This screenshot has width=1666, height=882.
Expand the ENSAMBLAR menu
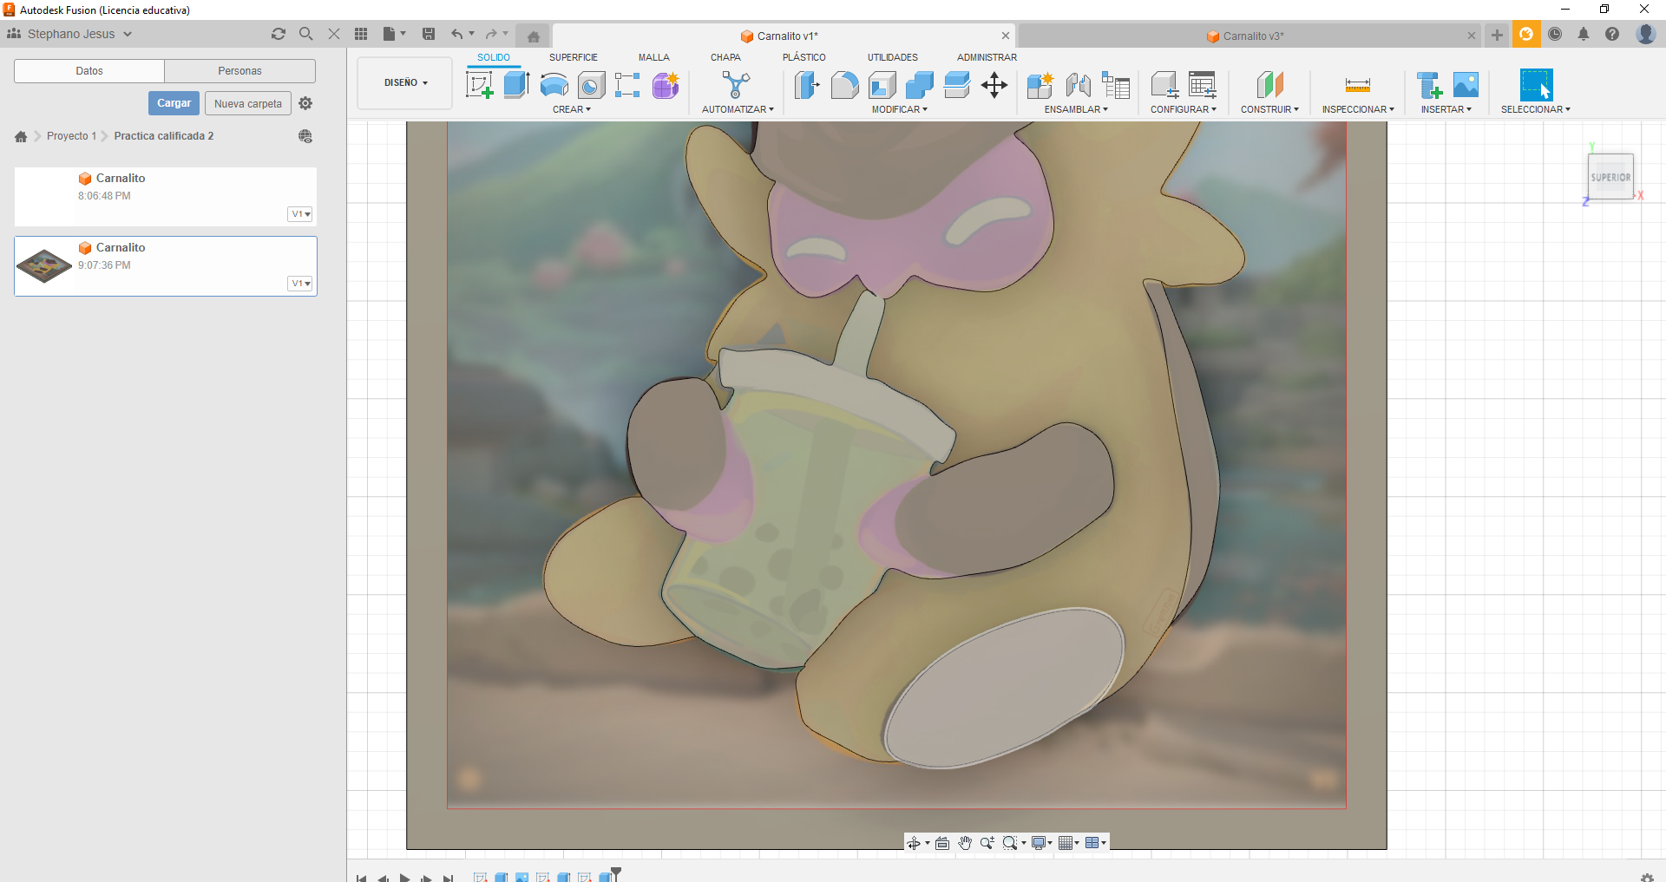(x=1076, y=109)
